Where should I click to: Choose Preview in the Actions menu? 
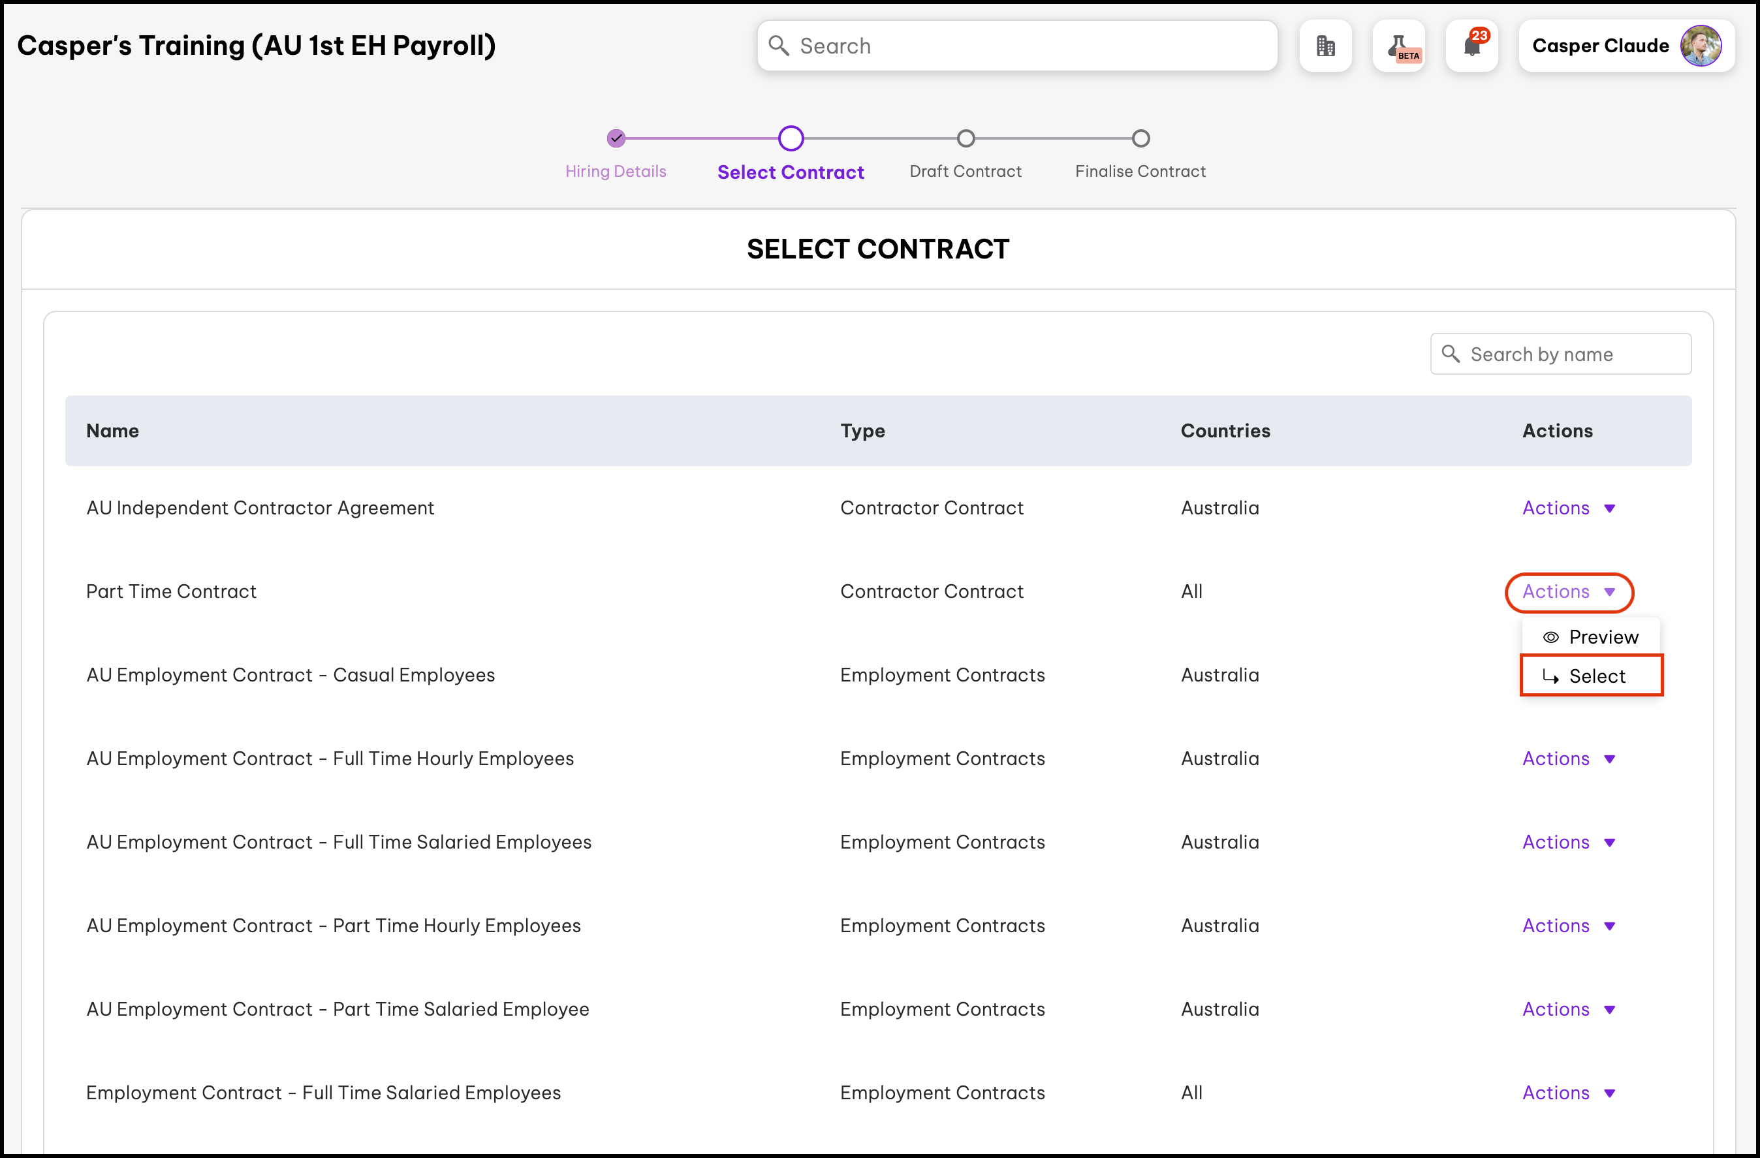(x=1603, y=637)
